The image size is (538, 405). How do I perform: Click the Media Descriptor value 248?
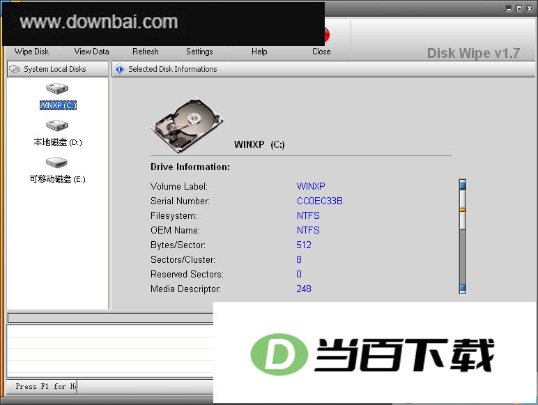(x=304, y=289)
